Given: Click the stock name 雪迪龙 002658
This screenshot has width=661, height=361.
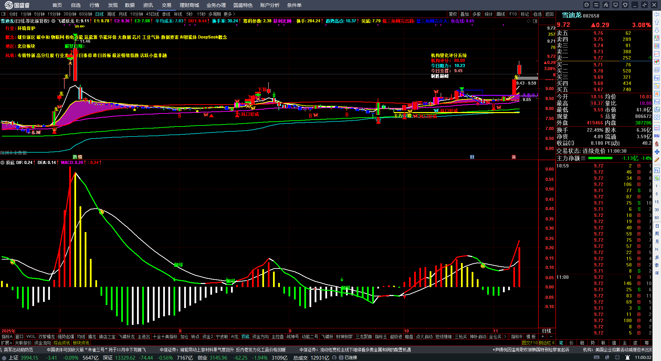Looking at the screenshot, I should (580, 15).
